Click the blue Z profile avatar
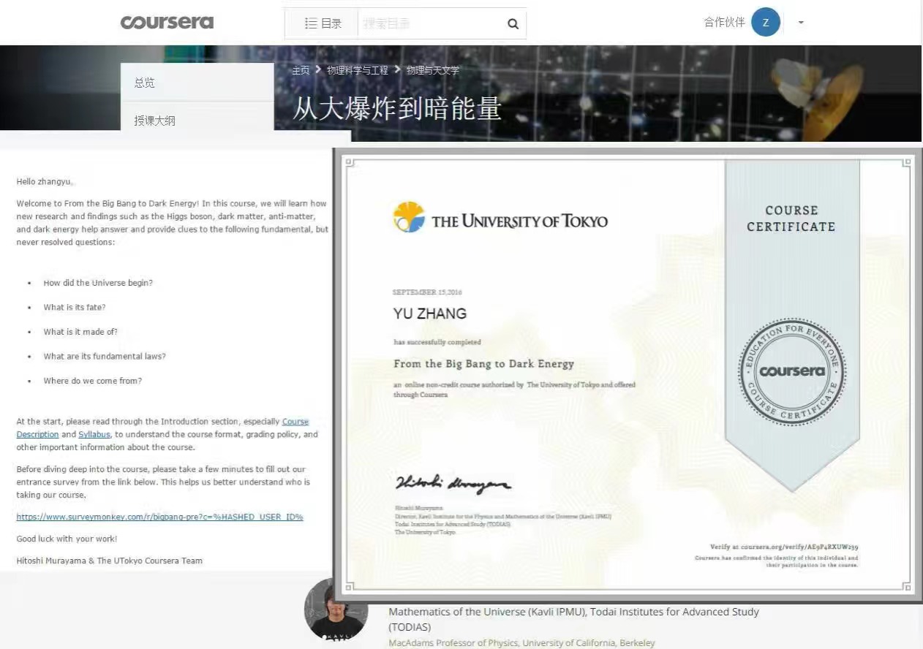 coord(766,22)
